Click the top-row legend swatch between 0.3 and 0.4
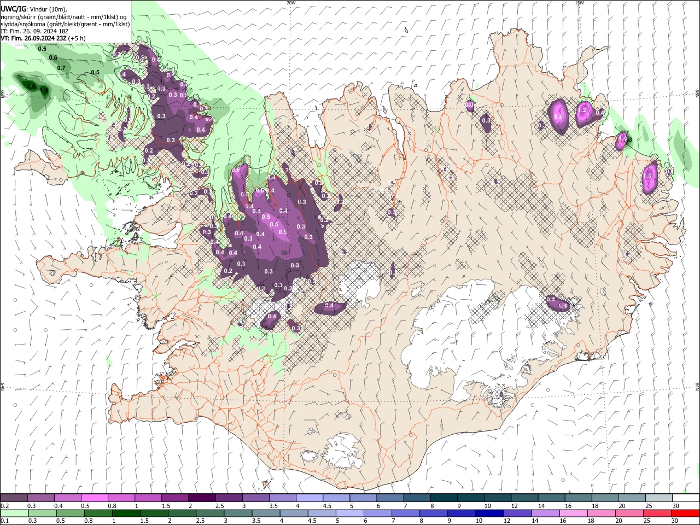 (x=40, y=498)
